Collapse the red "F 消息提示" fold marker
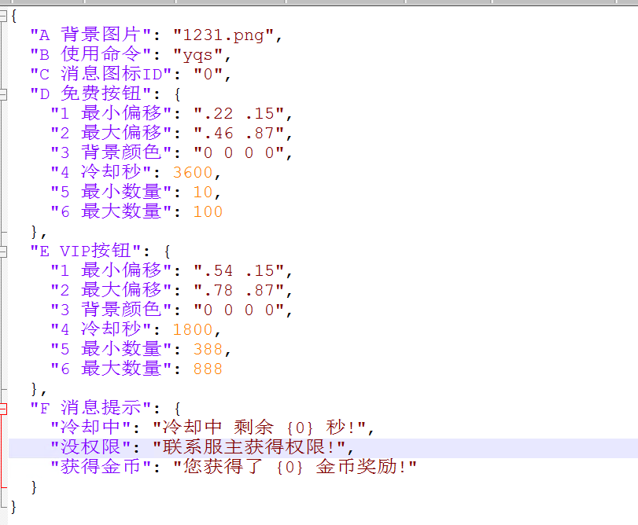Image resolution: width=638 pixels, height=525 pixels. click(3, 409)
